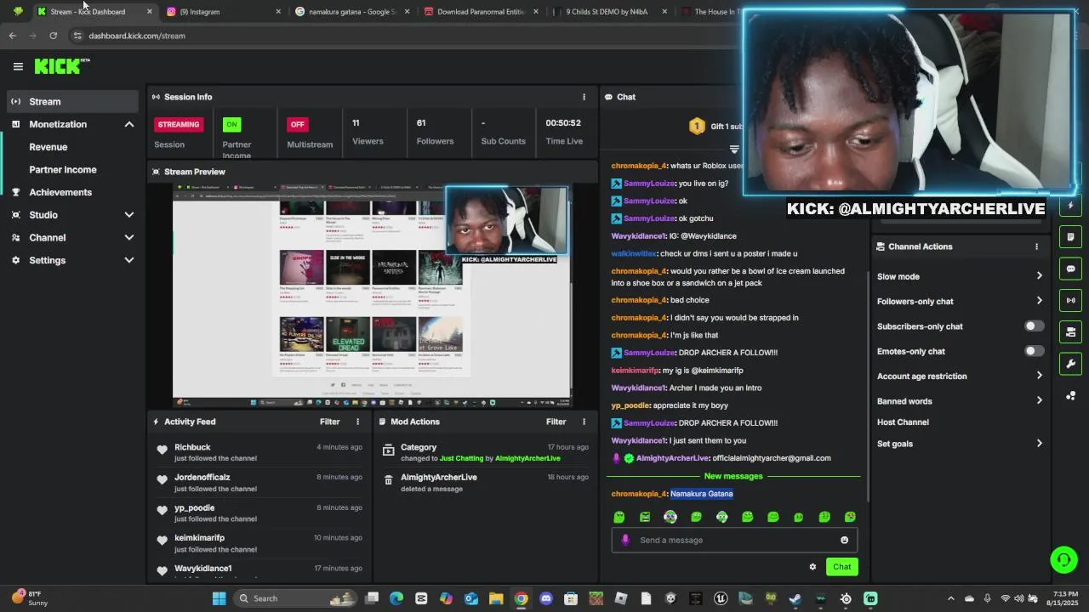Expand the Studio sidebar section

129,215
